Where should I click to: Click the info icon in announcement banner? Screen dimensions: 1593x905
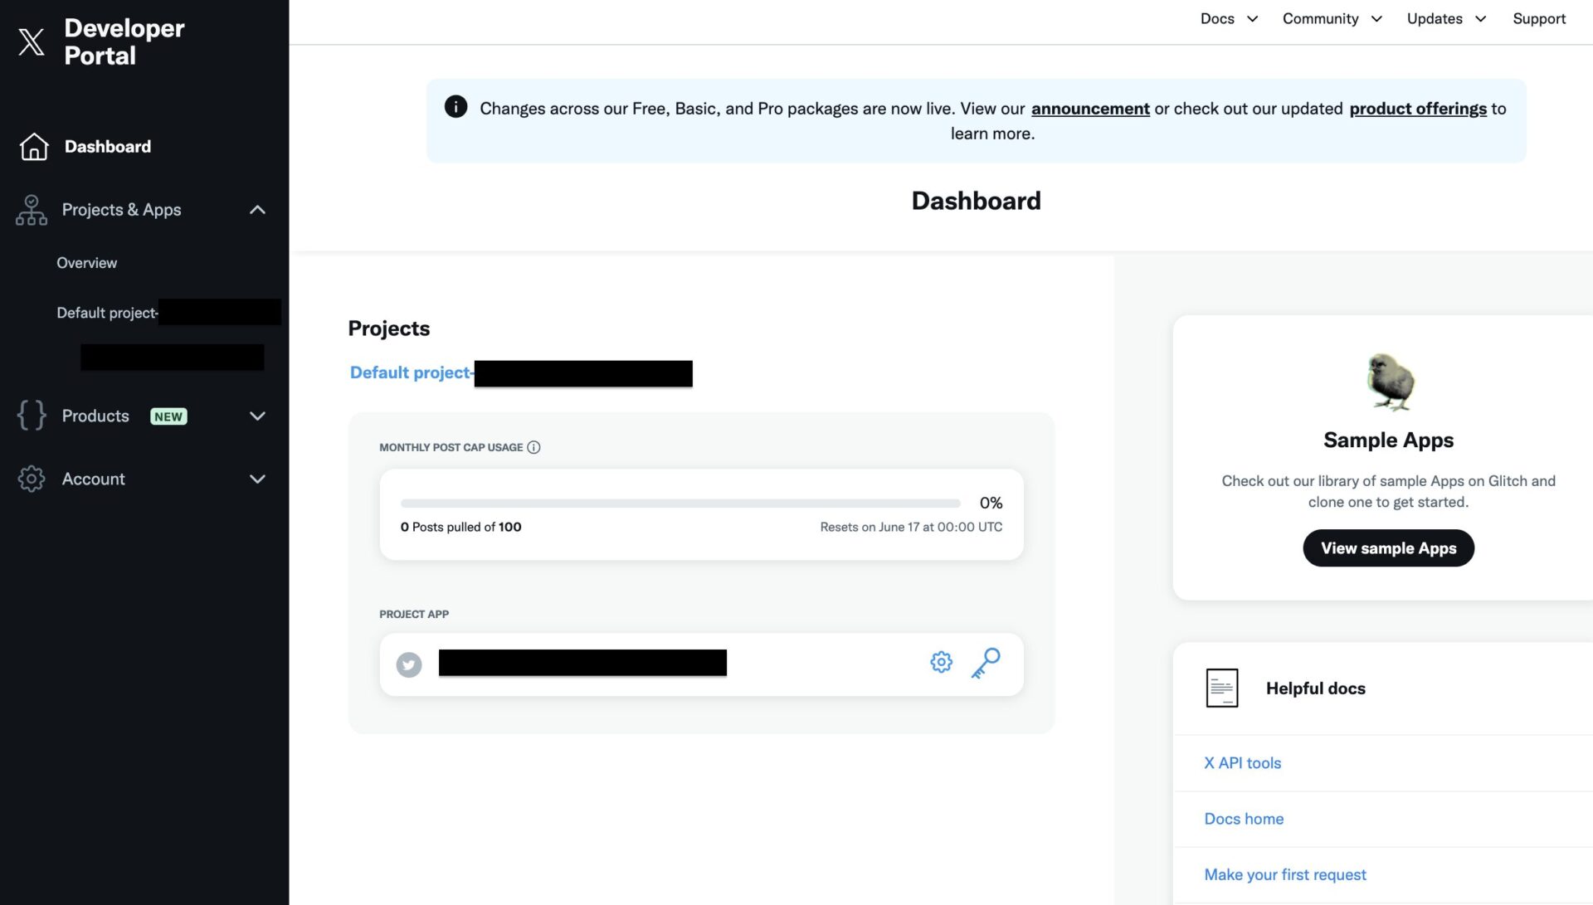pyautogui.click(x=455, y=106)
